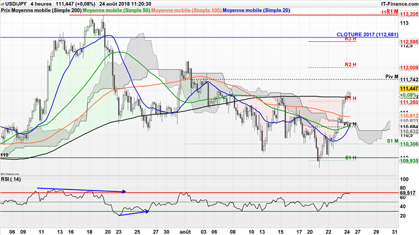Click the Moyenne mobile (Simple 200) legend
Image resolution: width=419 pixels, height=235 pixels.
point(41,10)
